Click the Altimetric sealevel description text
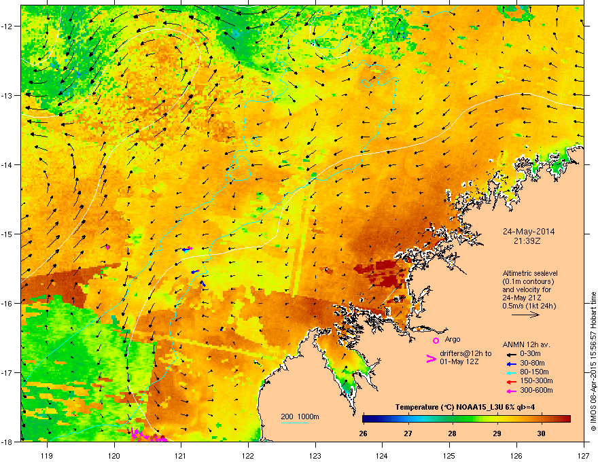The image size is (598, 462). point(530,289)
